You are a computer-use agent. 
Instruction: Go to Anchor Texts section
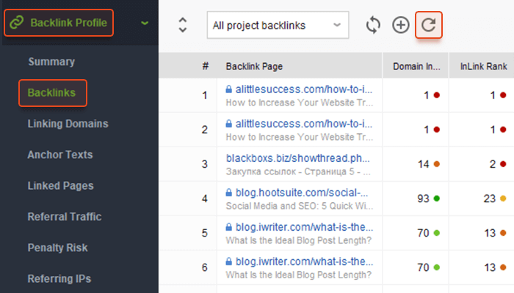60,155
